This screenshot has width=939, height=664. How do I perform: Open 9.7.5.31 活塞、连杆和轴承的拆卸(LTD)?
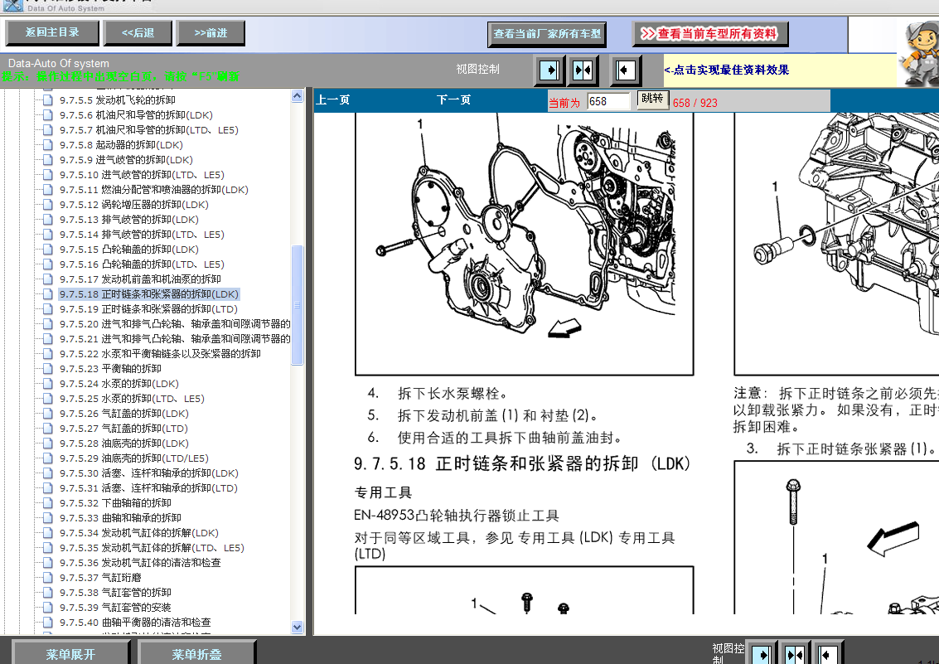tap(148, 488)
